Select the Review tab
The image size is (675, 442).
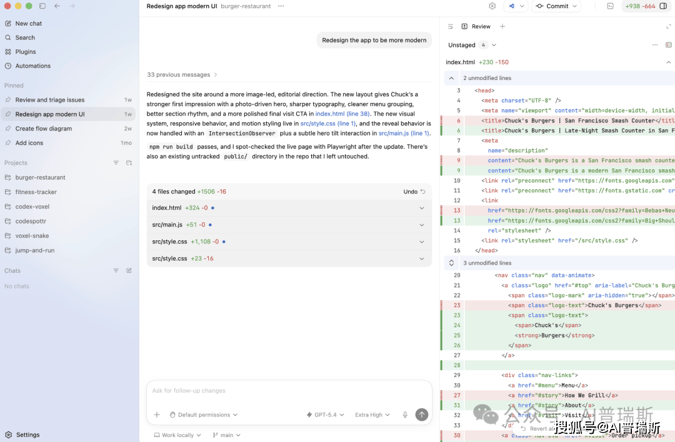[x=476, y=26]
